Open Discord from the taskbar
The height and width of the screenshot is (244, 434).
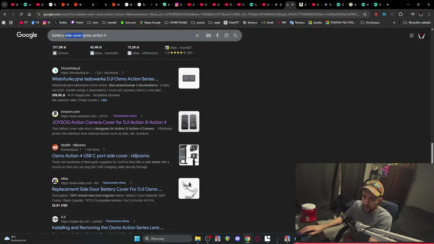pyautogui.click(x=237, y=239)
